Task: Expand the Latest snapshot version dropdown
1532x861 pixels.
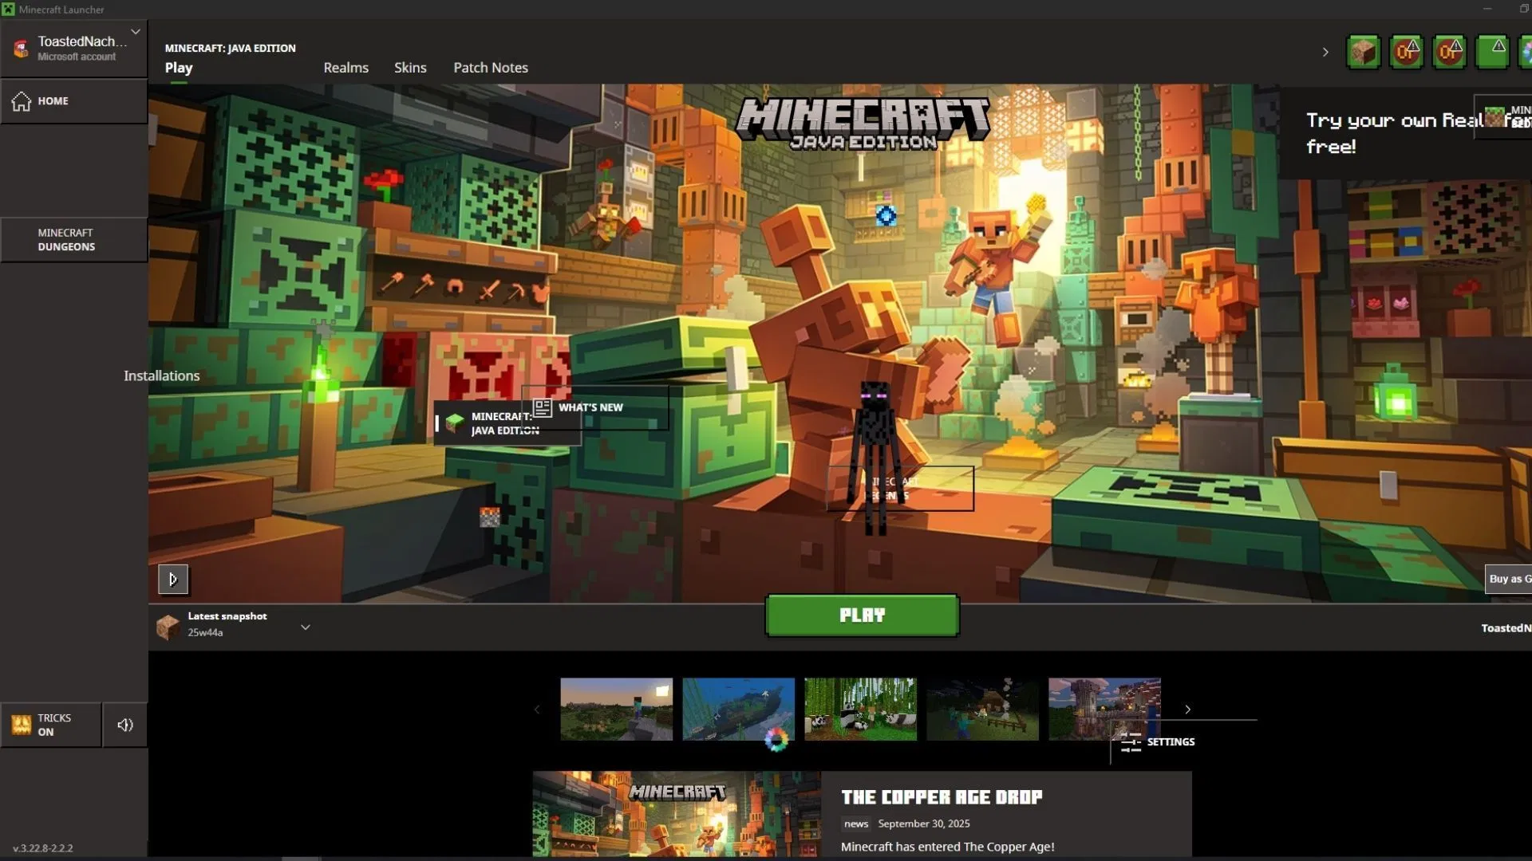Action: [x=306, y=627]
